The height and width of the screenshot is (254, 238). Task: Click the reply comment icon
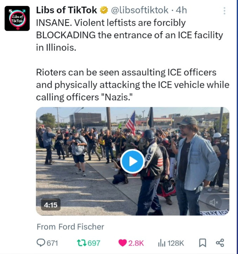coord(41,243)
